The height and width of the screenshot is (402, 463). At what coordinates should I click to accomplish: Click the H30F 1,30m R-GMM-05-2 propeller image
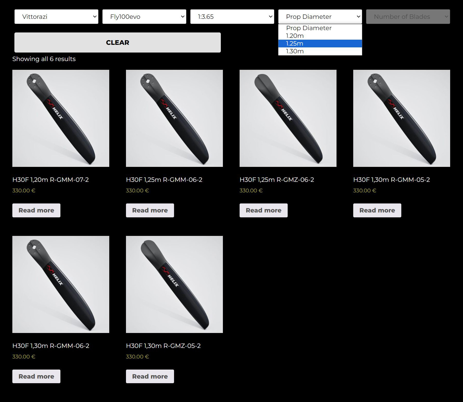click(x=401, y=118)
